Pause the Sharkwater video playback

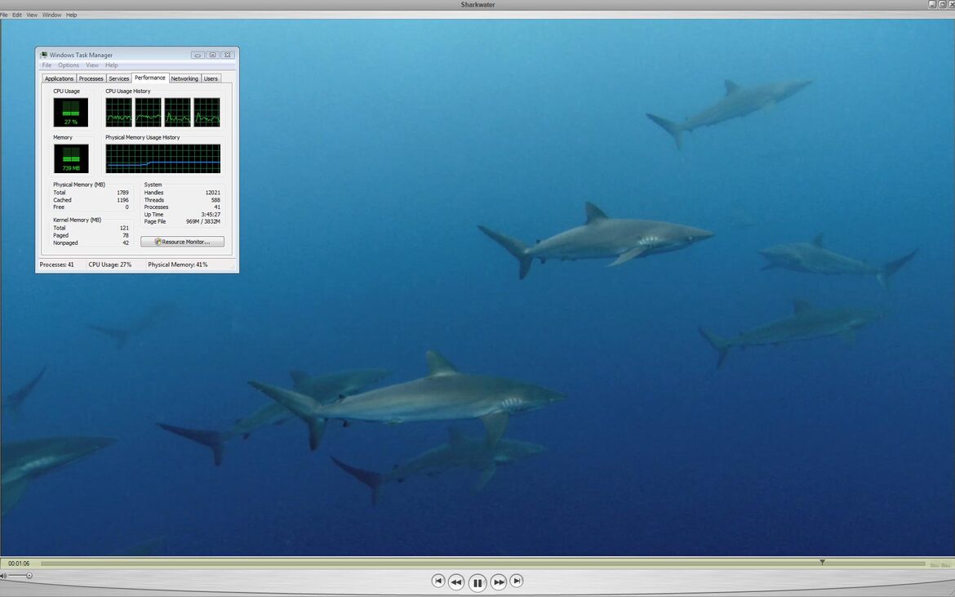click(477, 583)
